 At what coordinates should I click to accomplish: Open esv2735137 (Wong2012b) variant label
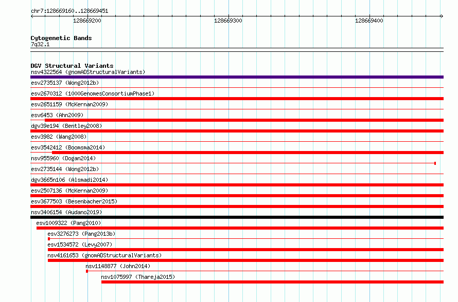coord(65,83)
